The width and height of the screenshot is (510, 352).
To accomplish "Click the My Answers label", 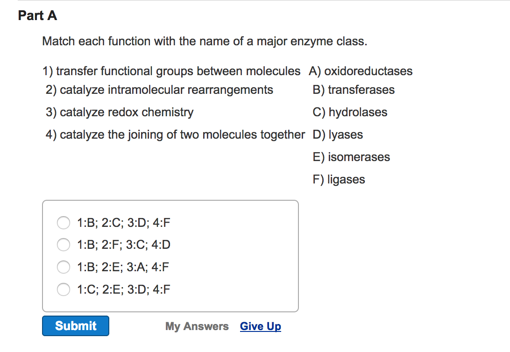I will pos(197,326).
